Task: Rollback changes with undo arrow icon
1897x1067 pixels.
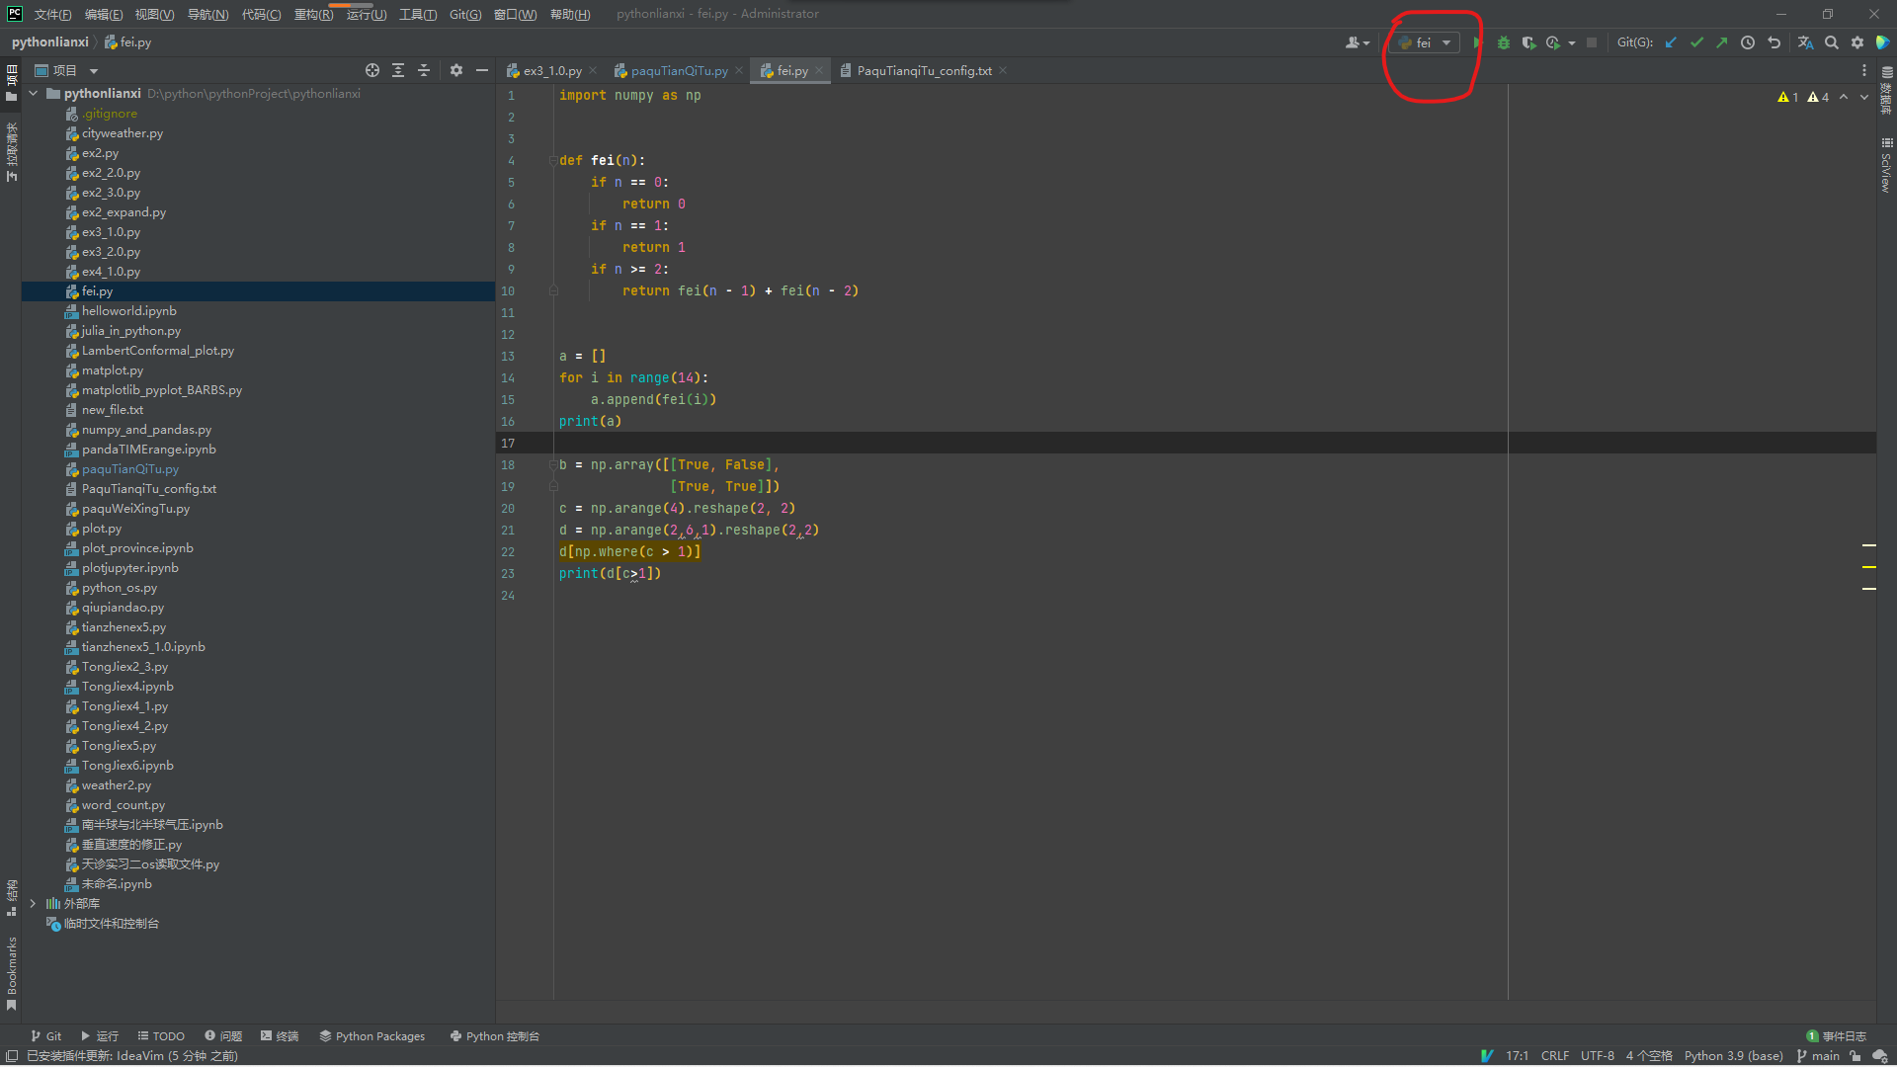Action: click(x=1773, y=42)
